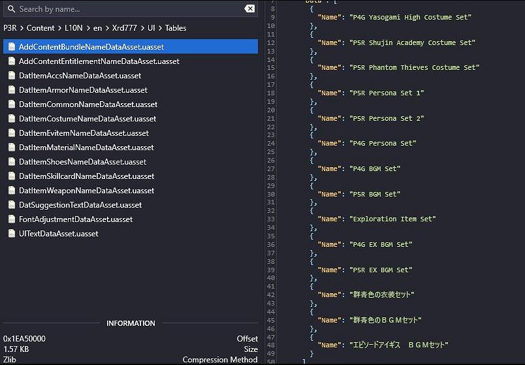Screen dimensions: 525x365
Task: Click the file icon beside DatItemAccsNameDataAsset.uasset
Action: 12,76
